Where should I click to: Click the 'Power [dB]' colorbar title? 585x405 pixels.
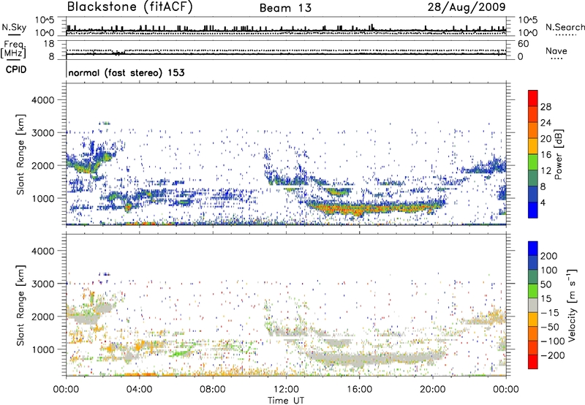tap(558, 154)
